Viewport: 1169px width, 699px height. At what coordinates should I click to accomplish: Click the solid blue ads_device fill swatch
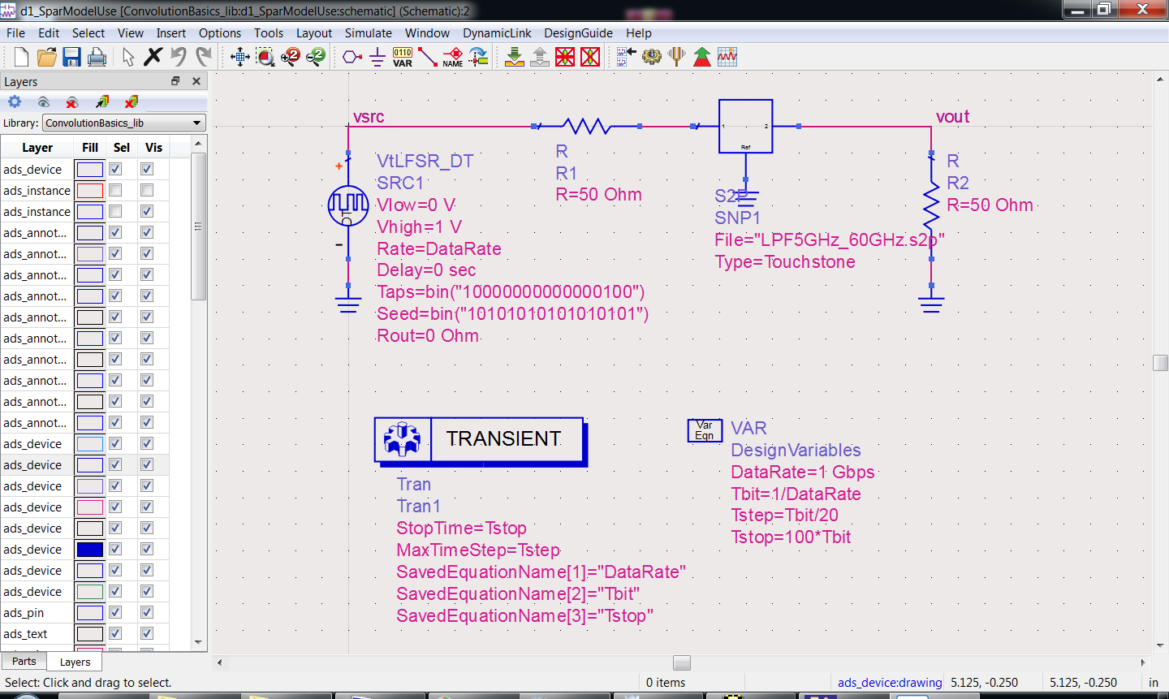tap(89, 550)
